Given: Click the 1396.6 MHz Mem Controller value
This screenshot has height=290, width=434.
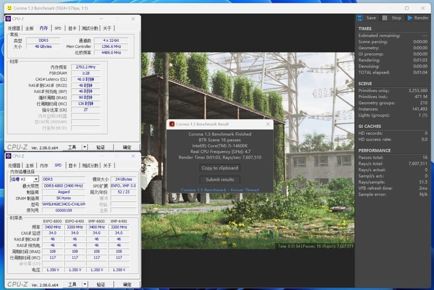Looking at the screenshot, I should tap(111, 47).
